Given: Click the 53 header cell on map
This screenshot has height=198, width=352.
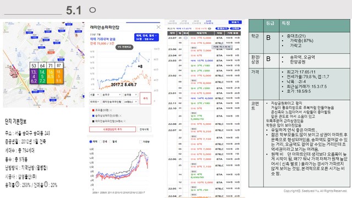Looking at the screenshot, I should pos(34,65).
